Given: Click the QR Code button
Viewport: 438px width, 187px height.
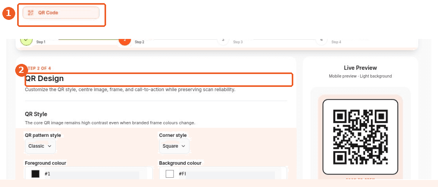Looking at the screenshot, I should click(x=61, y=13).
